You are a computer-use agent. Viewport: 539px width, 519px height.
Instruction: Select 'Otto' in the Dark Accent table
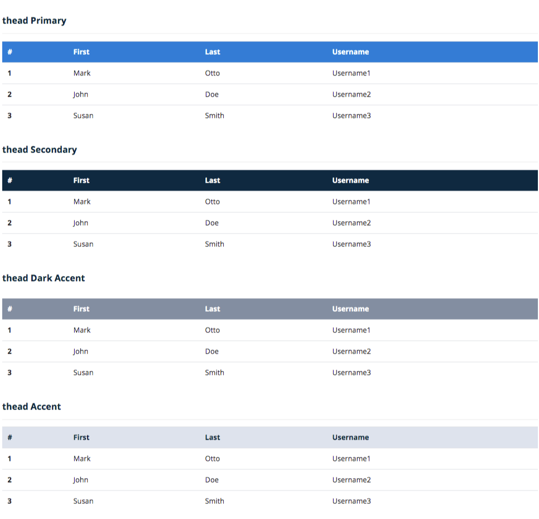[213, 330]
